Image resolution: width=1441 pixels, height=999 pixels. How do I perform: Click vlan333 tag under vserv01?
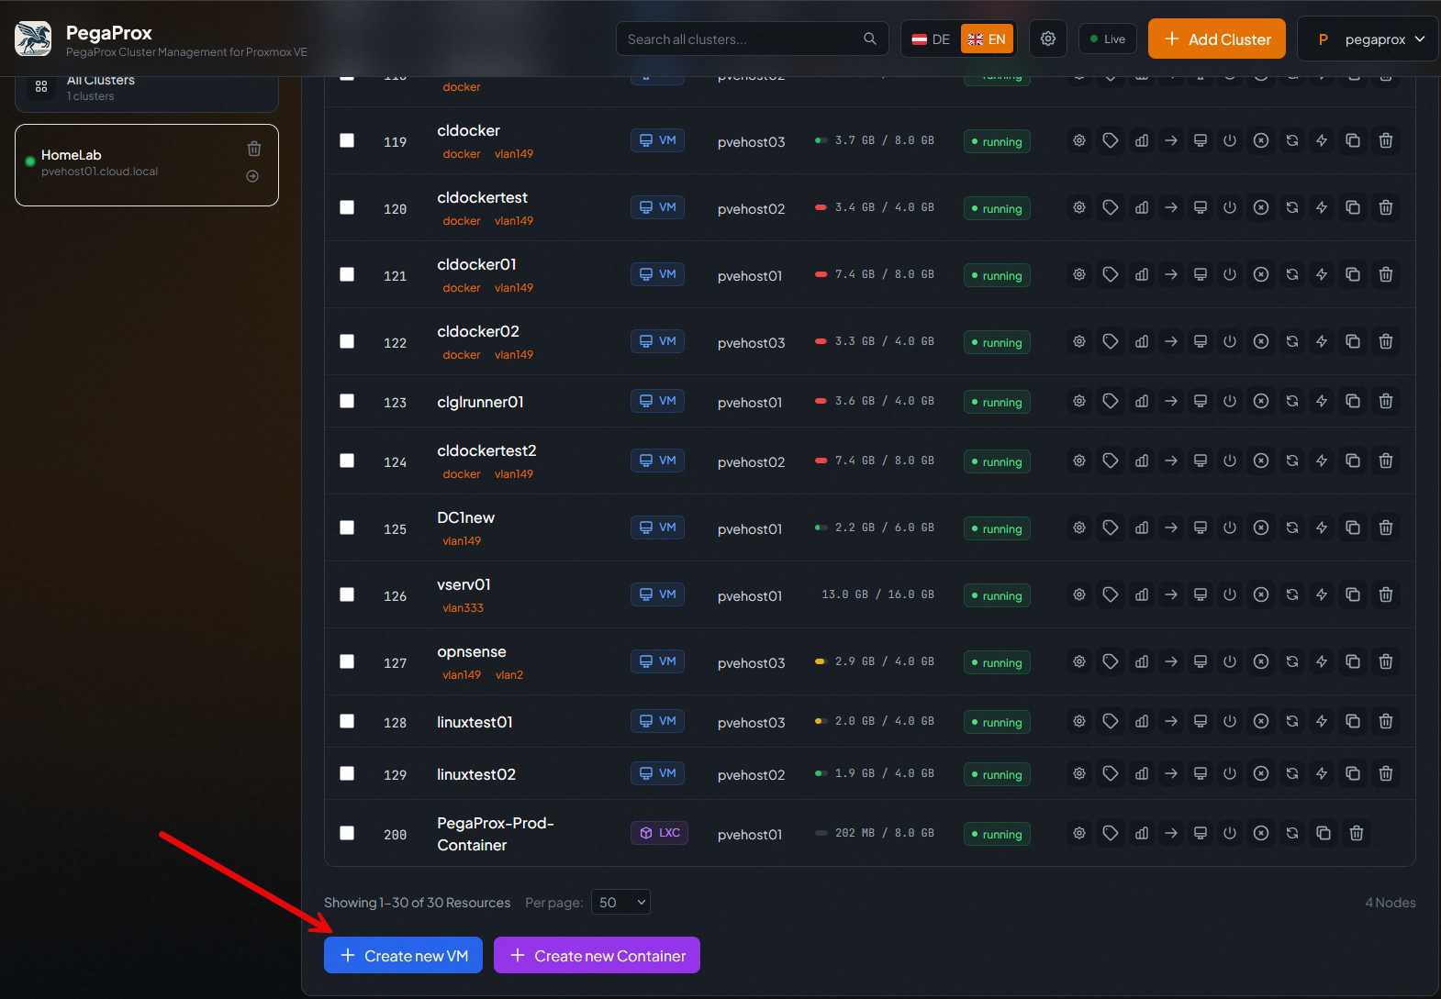tap(463, 608)
